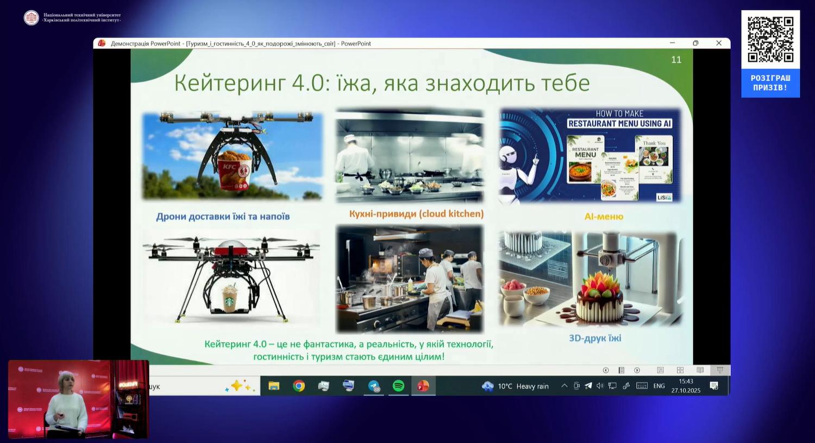This screenshot has height=443, width=815.
Task: Close the PowerPoint window
Action: [719, 43]
